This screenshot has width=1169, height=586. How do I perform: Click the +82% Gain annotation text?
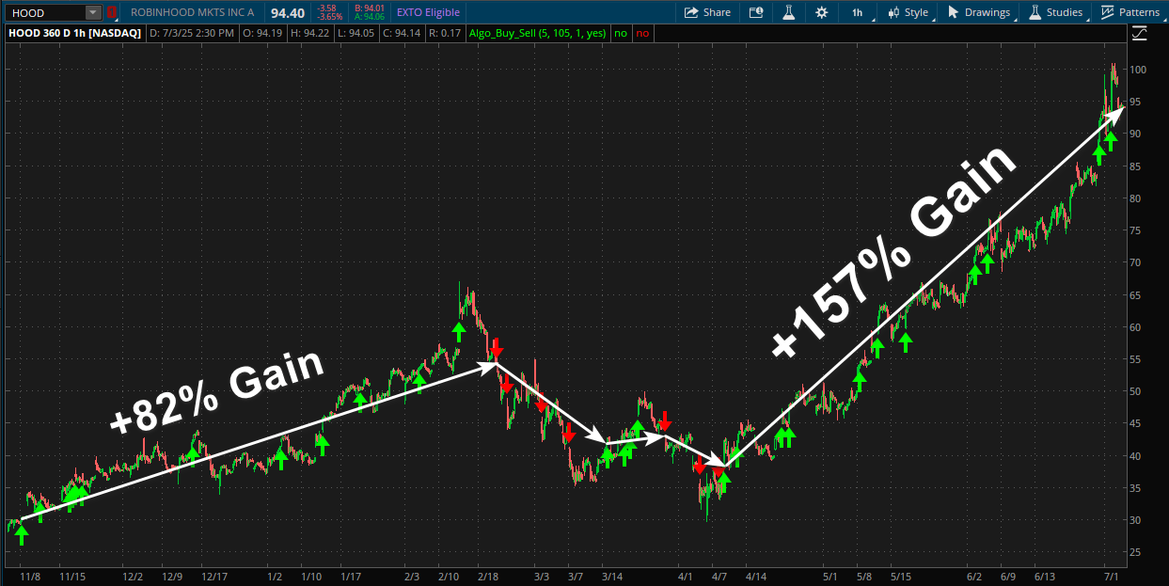pyautogui.click(x=216, y=391)
